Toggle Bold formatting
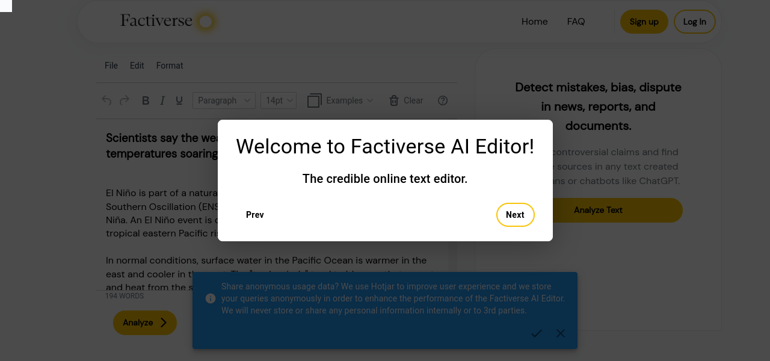 click(146, 100)
